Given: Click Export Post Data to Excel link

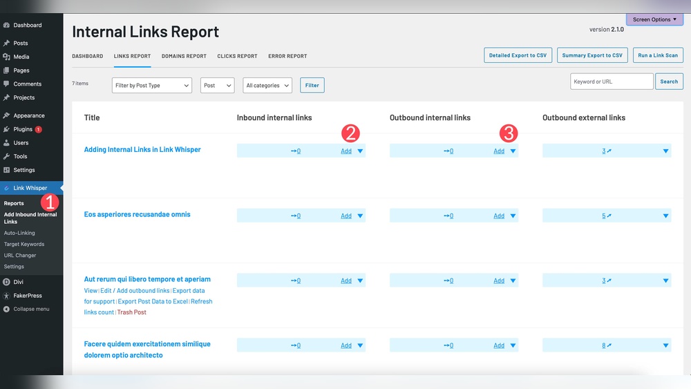Looking at the screenshot, I should click(x=153, y=302).
